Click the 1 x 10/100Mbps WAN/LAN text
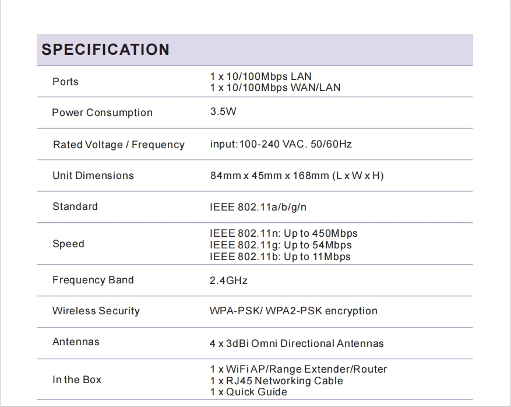 276,87
